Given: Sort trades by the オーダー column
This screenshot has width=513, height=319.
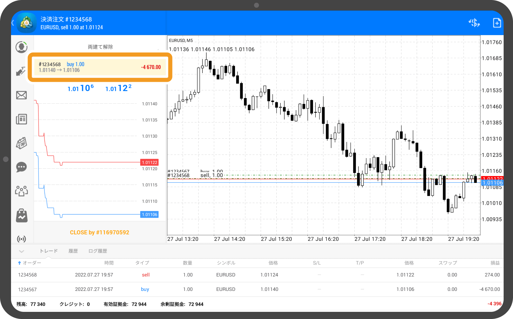Looking at the screenshot, I should 29,263.
